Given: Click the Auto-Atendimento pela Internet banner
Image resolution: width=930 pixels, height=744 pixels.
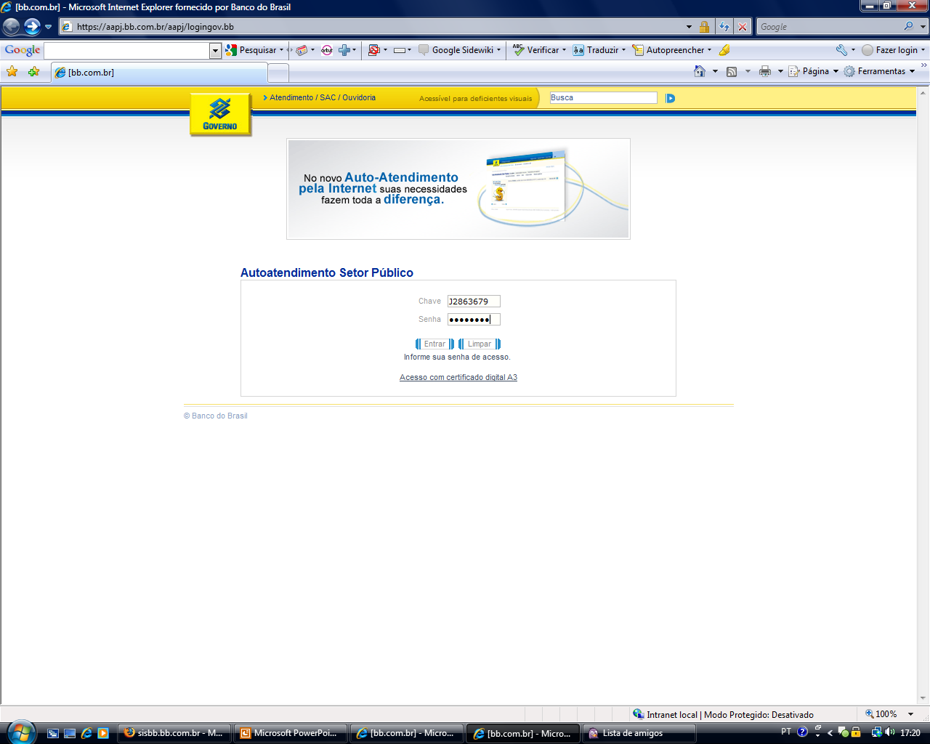Looking at the screenshot, I should 458,189.
